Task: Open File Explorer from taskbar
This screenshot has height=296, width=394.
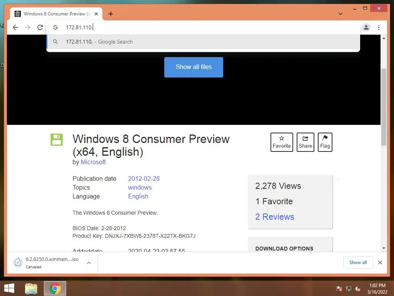Action: point(31,288)
